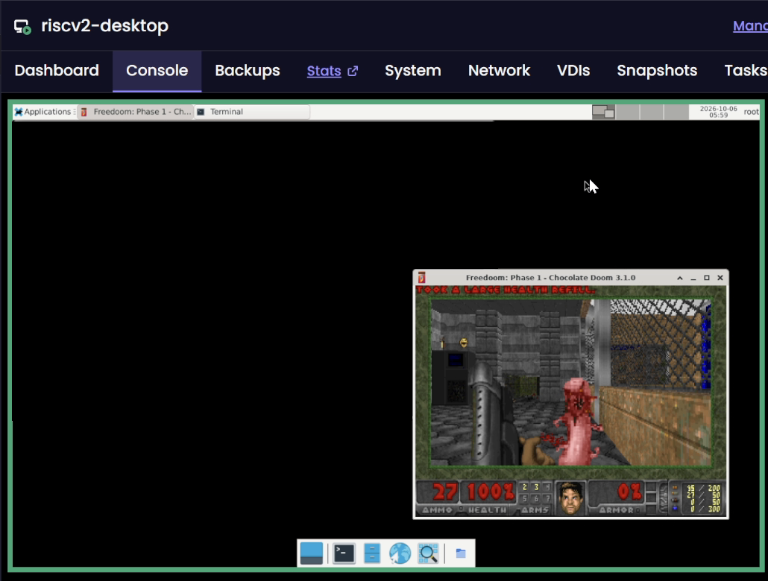Open the File Manager cabinet dock icon
768x581 pixels.
click(372, 553)
